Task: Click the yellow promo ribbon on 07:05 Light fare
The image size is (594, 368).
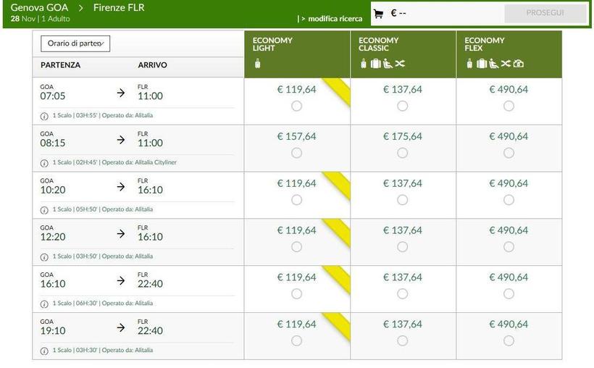Action: (x=336, y=92)
